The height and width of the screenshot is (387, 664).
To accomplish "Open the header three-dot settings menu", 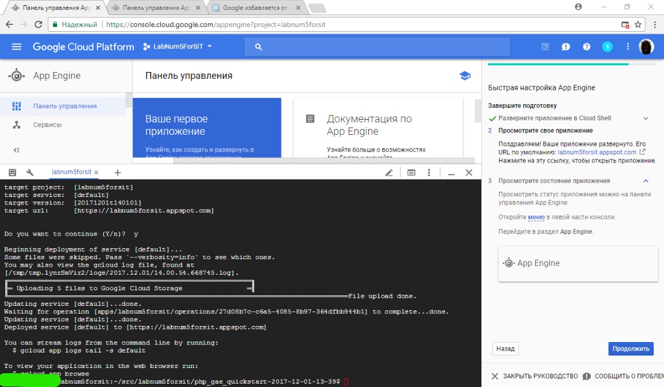I will coord(628,47).
